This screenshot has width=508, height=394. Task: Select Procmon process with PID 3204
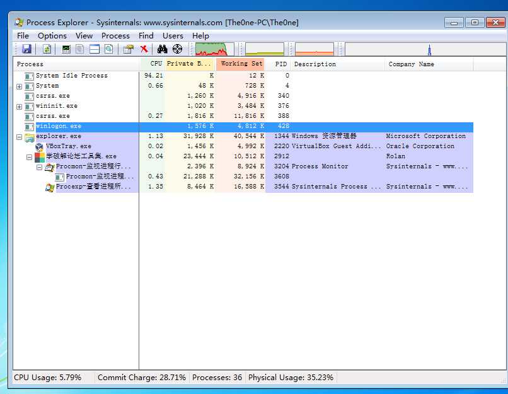click(243, 166)
